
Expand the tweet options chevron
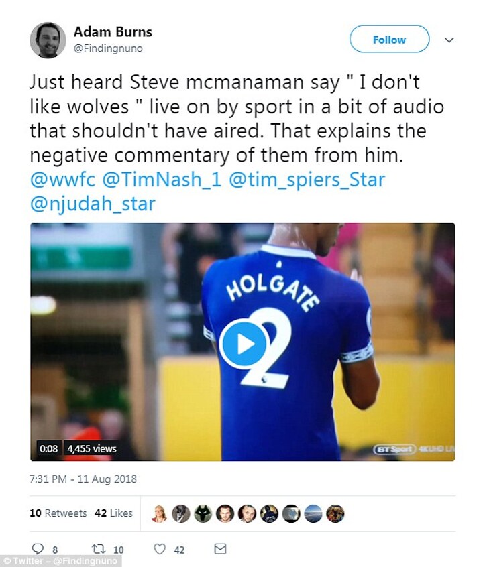449,40
